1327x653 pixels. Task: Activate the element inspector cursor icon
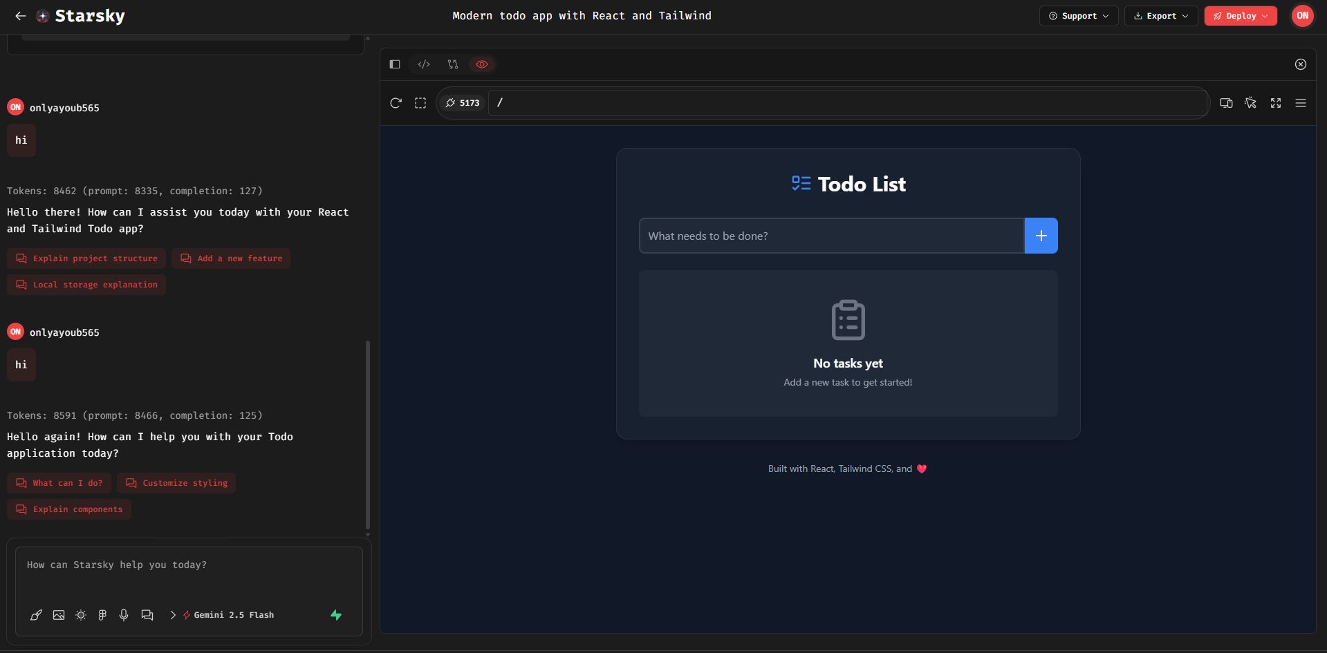pyautogui.click(x=1251, y=103)
